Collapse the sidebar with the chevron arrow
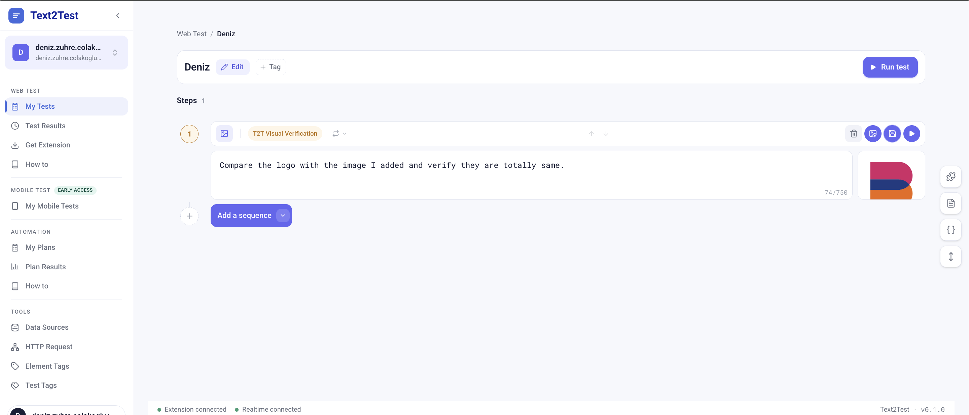The width and height of the screenshot is (969, 415). click(118, 15)
